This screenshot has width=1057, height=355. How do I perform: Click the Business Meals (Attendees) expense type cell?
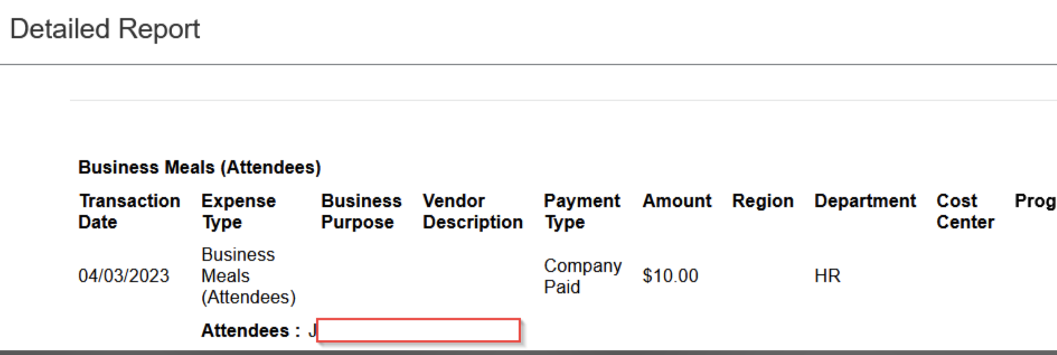pyautogui.click(x=248, y=276)
